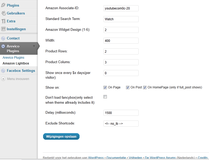Open the Amazon Lightbox submenu item
209x160 pixels.
(16, 63)
